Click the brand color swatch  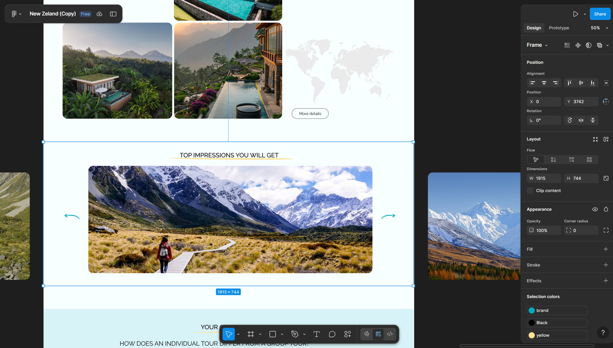pyautogui.click(x=532, y=310)
